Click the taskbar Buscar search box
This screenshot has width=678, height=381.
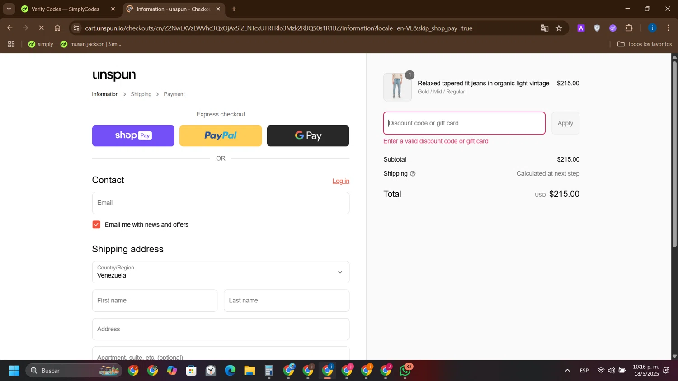[x=74, y=371]
